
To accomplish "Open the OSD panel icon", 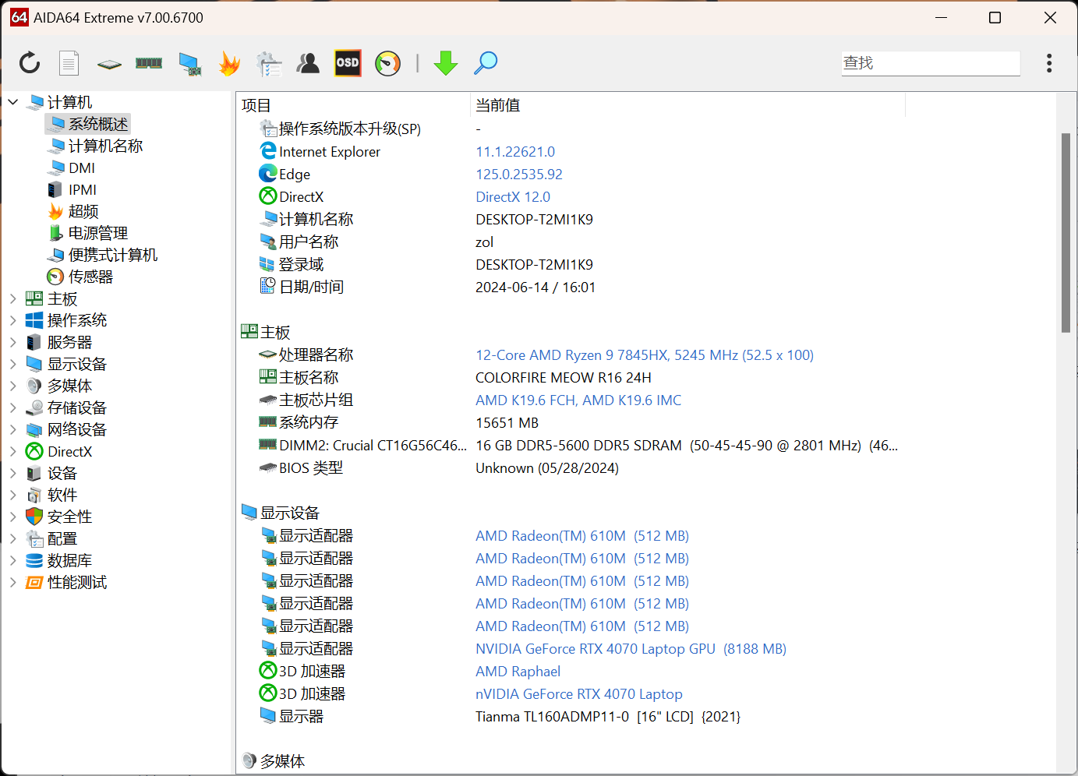I will 348,63.
